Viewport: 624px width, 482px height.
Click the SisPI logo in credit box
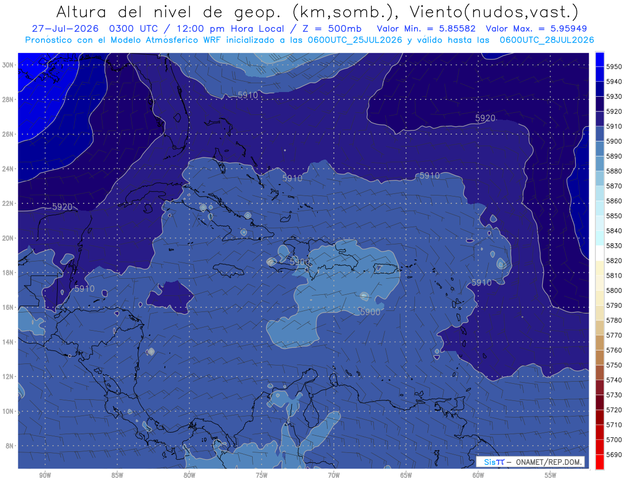coord(493,462)
